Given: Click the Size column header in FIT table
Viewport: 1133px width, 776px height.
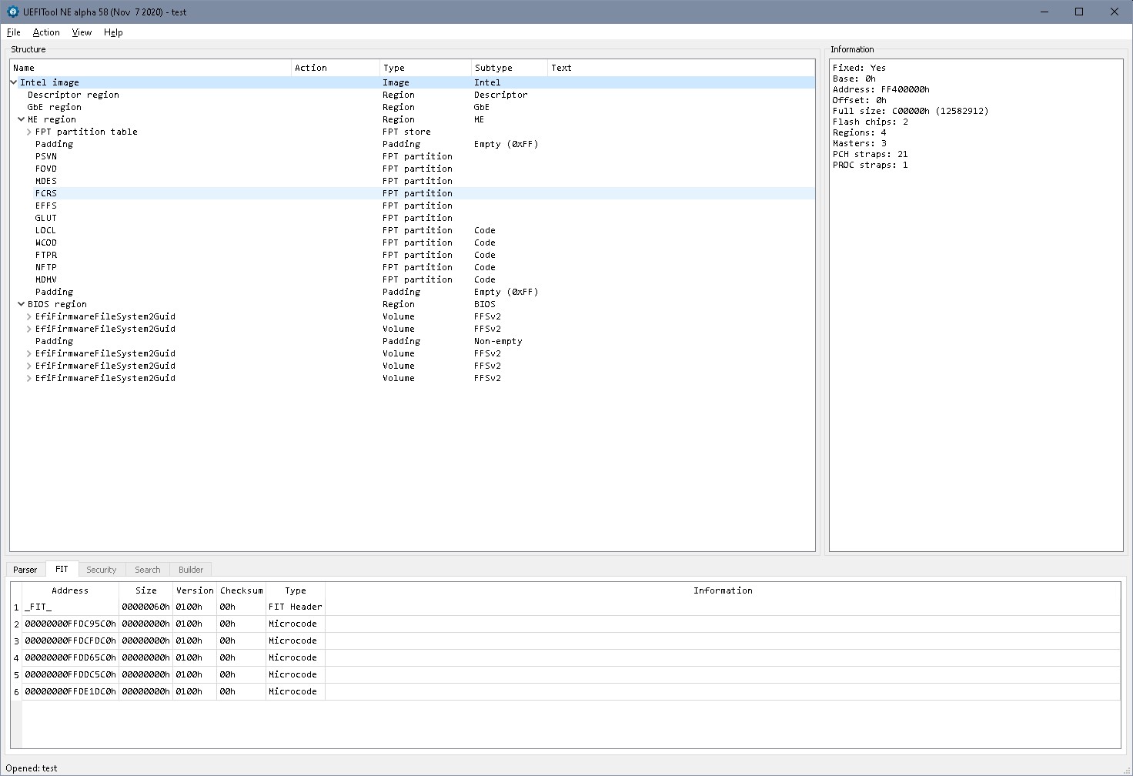Looking at the screenshot, I should [145, 590].
